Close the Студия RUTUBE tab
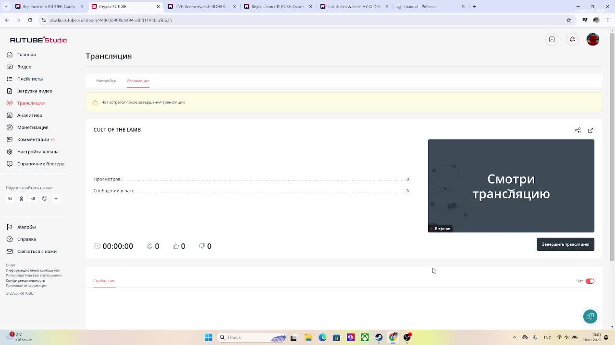 (x=158, y=7)
